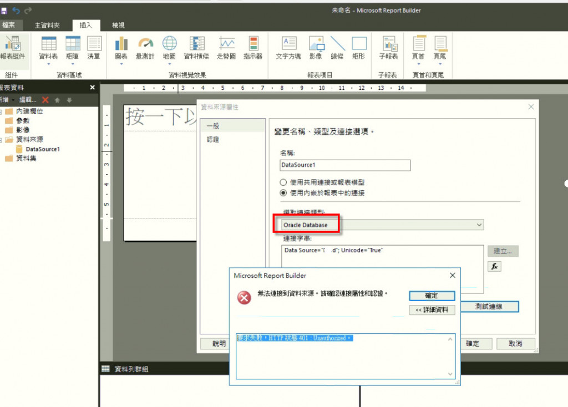Insert a 圖表 chart icon
This screenshot has width=568, height=407.
[x=121, y=43]
